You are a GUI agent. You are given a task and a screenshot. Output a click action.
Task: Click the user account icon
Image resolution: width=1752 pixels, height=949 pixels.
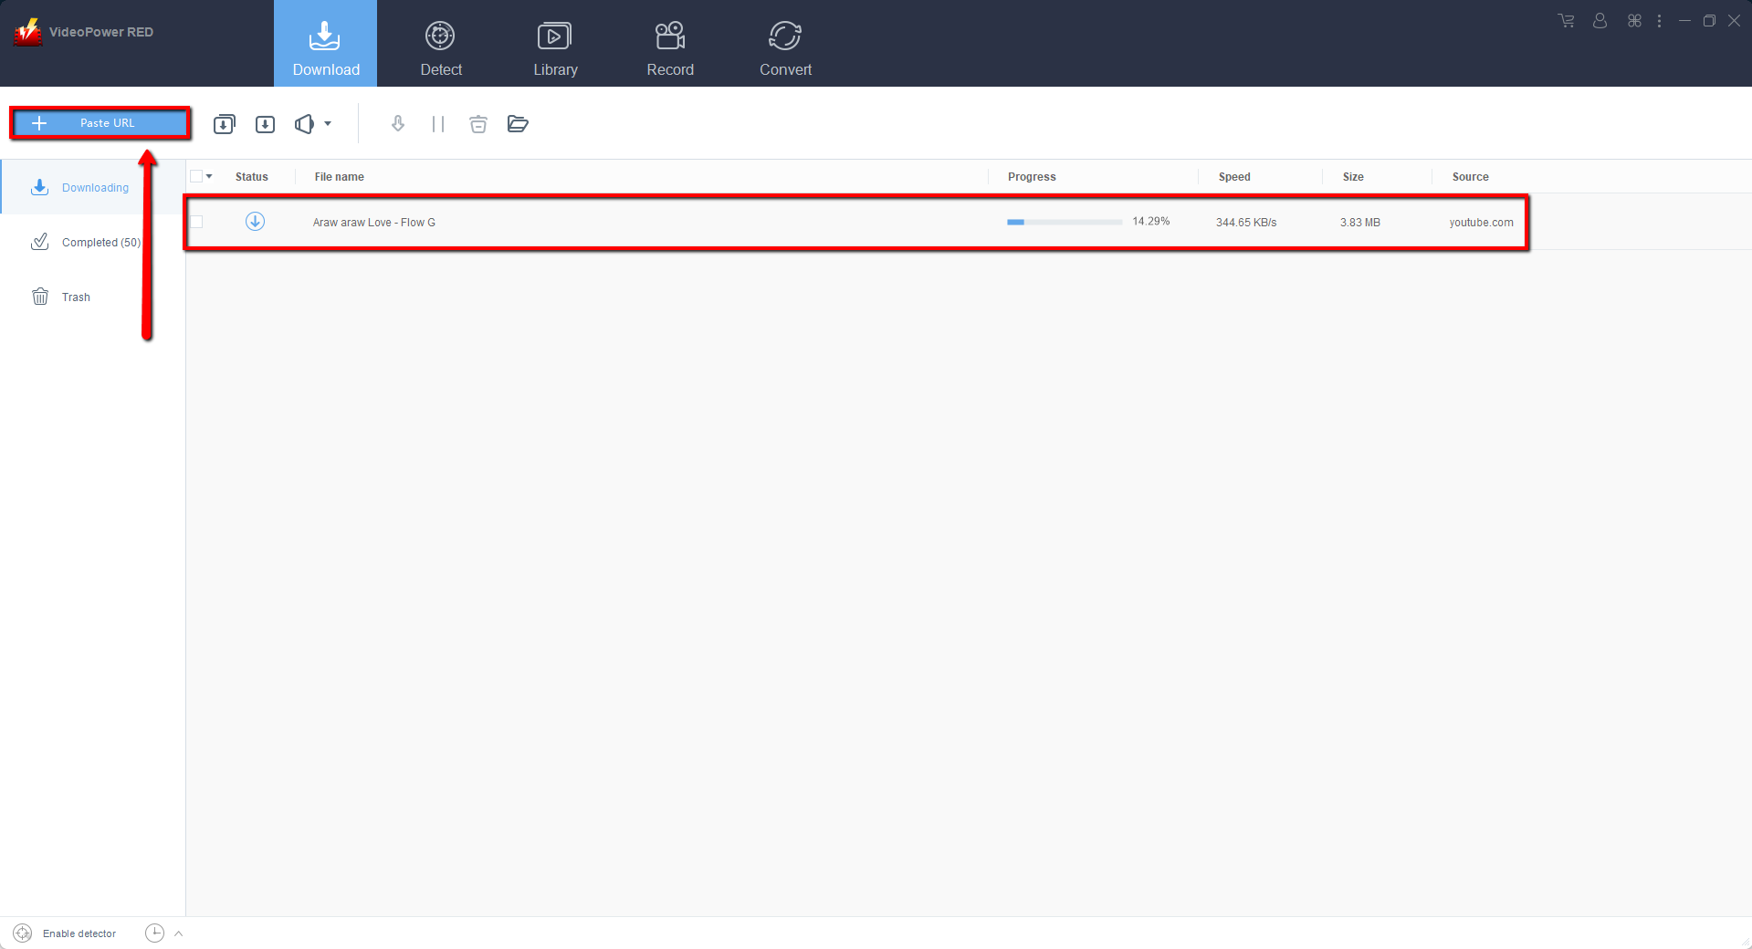[x=1600, y=21]
